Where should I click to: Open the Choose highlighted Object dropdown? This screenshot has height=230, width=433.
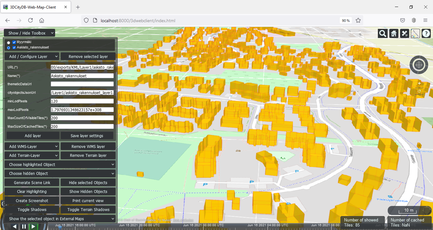(60, 164)
